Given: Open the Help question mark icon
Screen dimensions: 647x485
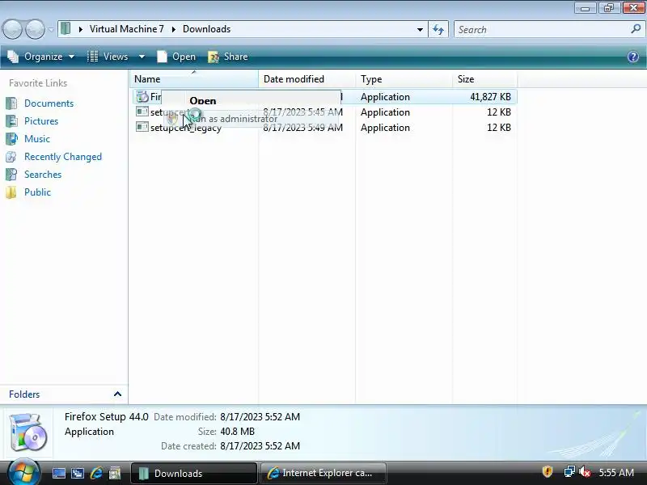Looking at the screenshot, I should click(x=633, y=57).
